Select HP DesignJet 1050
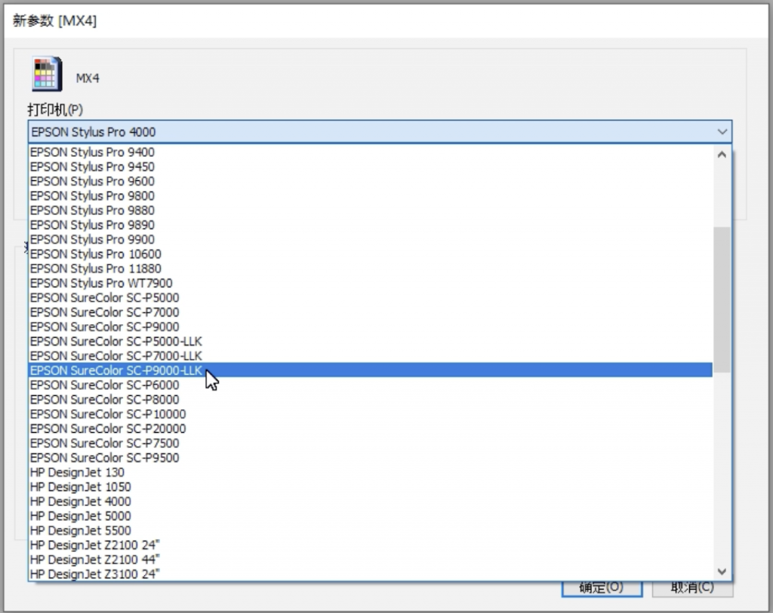This screenshot has width=773, height=613. coord(370,487)
